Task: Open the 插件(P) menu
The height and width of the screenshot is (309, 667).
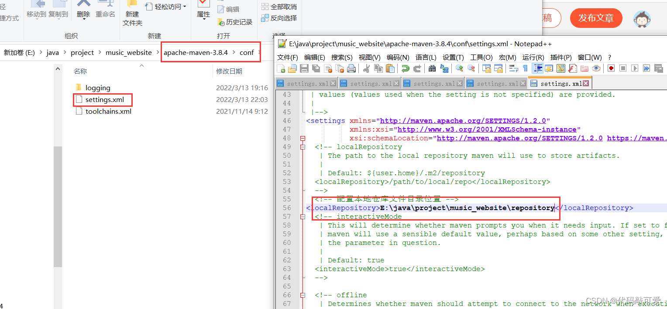Action: [561, 57]
